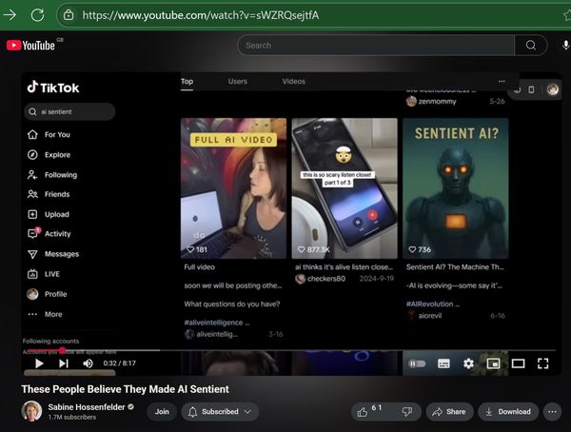This screenshot has width=571, height=432.
Task: Click the 877.3K likes heart count
Action: point(313,249)
